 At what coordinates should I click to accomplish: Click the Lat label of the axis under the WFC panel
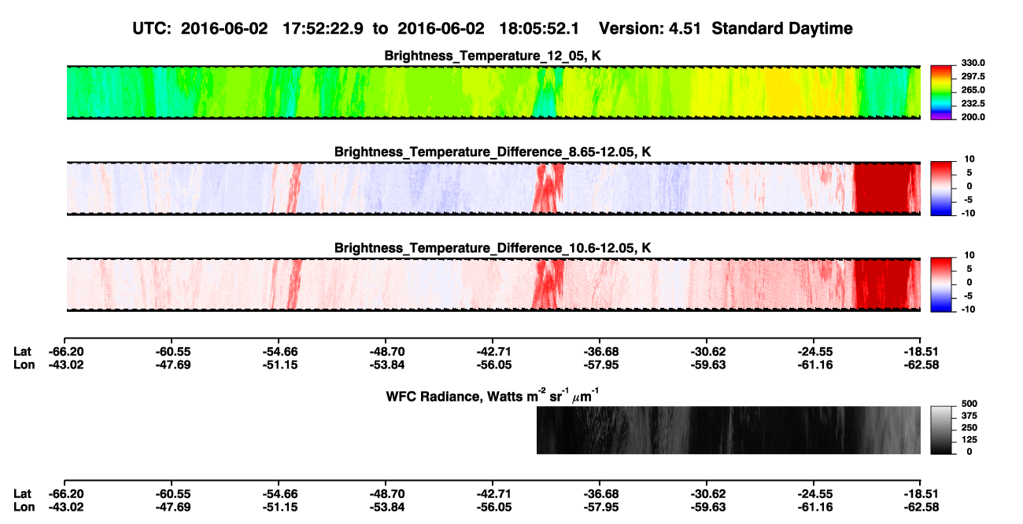pyautogui.click(x=22, y=494)
